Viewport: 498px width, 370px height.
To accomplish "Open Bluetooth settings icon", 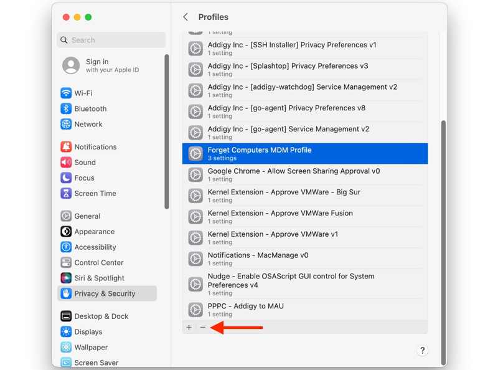I will coord(66,108).
